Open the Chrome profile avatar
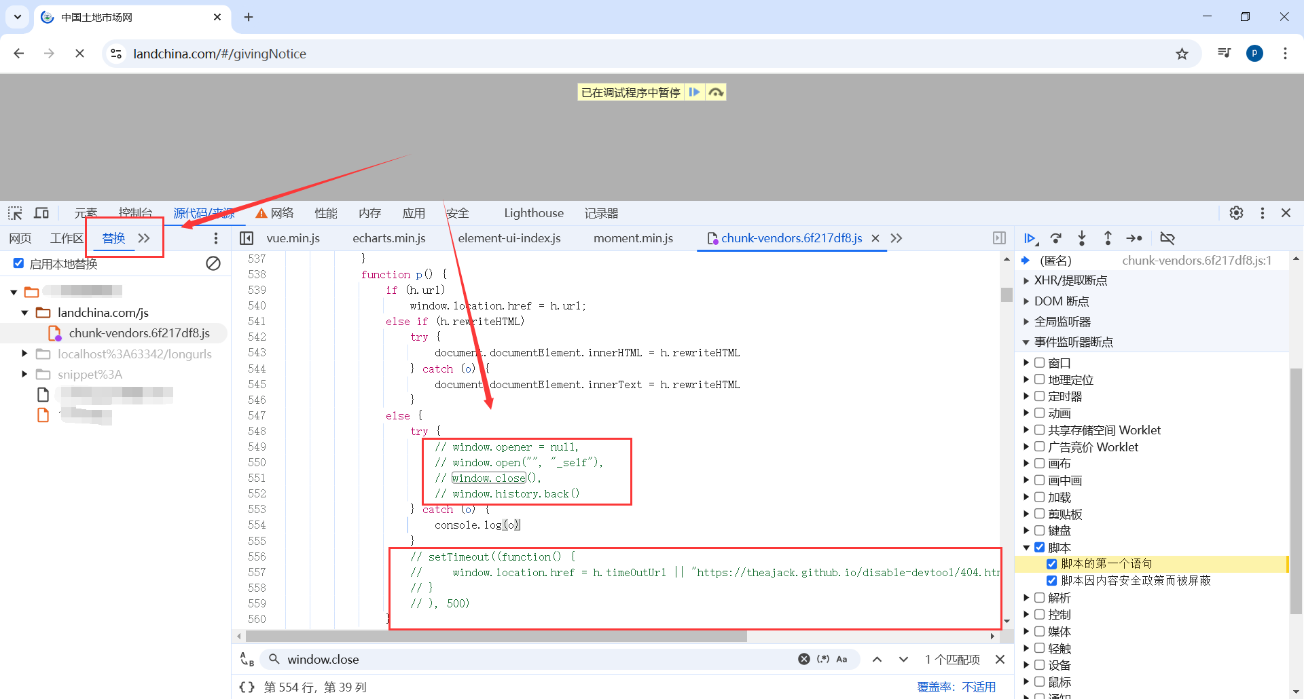Image resolution: width=1304 pixels, height=699 pixels. click(x=1255, y=54)
